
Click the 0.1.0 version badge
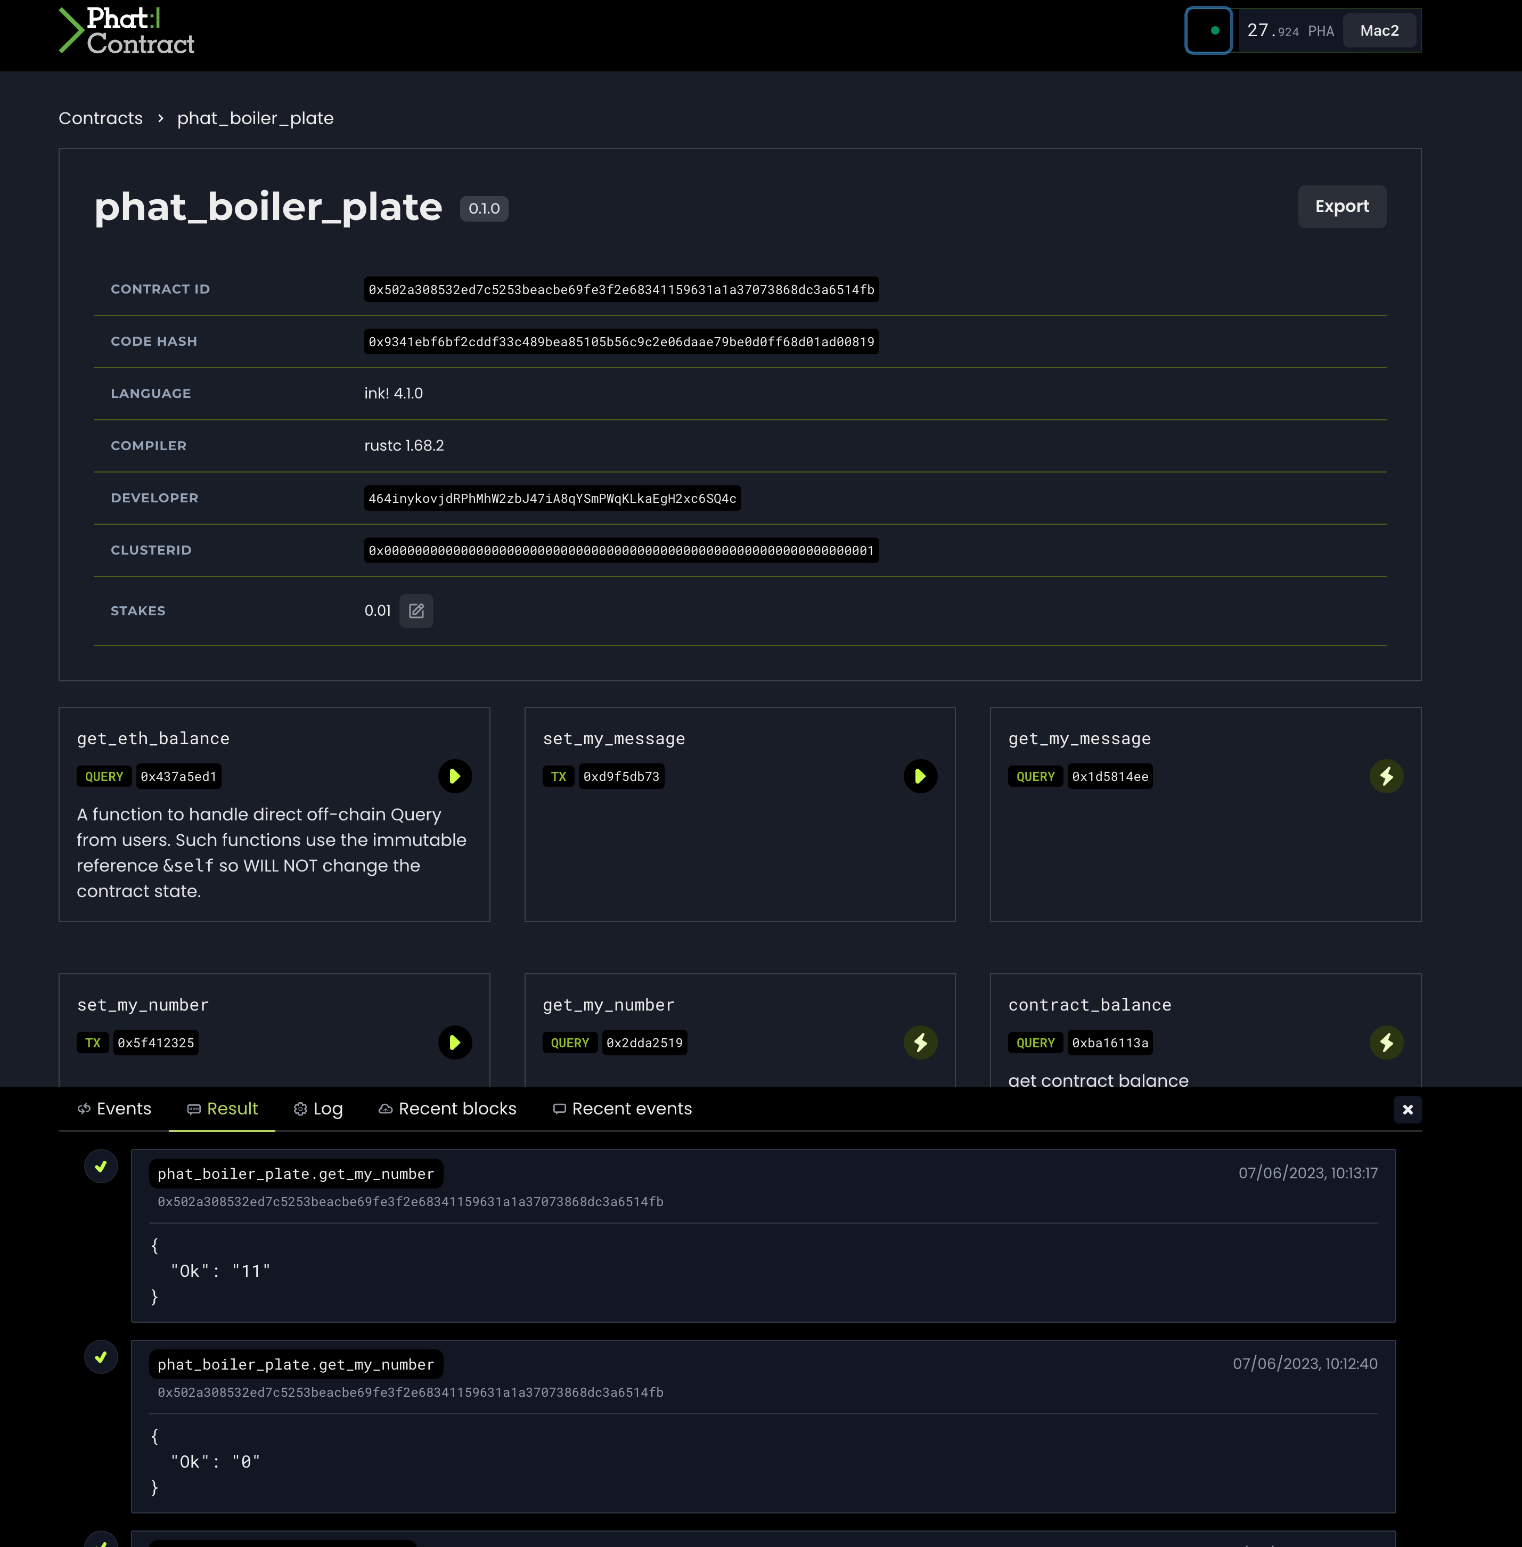(x=484, y=209)
